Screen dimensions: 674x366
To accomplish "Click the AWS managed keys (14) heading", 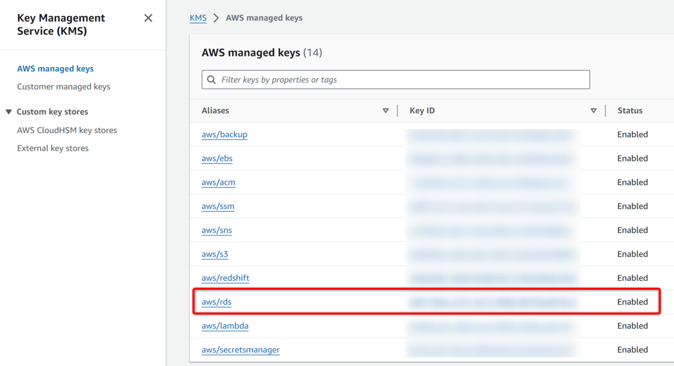I will pos(262,53).
